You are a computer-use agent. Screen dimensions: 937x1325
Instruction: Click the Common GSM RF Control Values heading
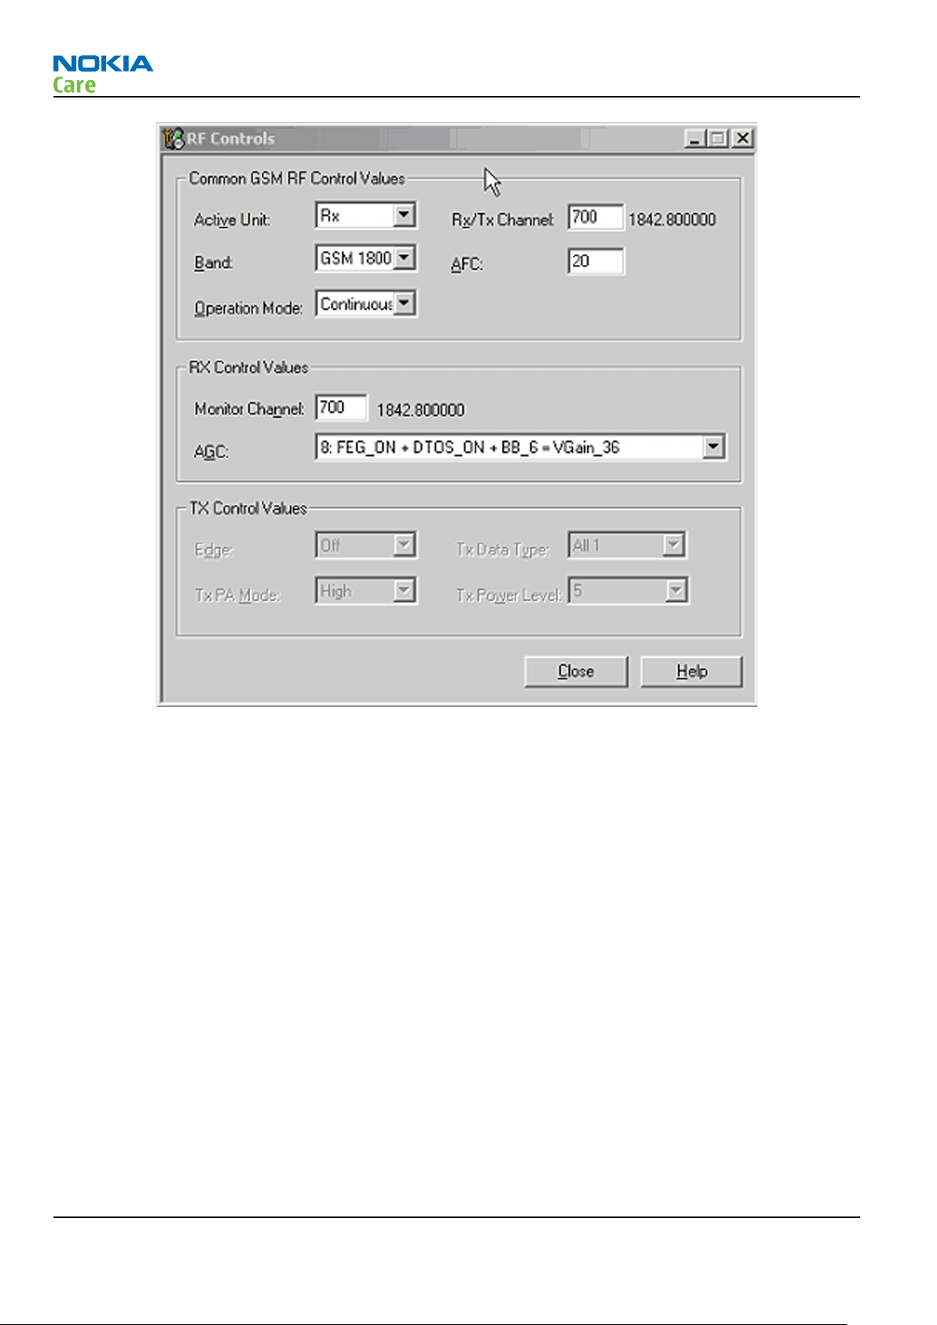click(296, 179)
